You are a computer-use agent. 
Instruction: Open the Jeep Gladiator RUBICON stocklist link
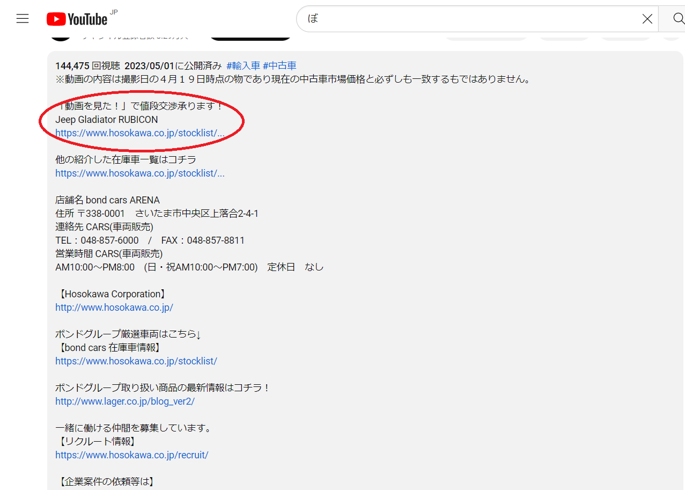(x=139, y=133)
